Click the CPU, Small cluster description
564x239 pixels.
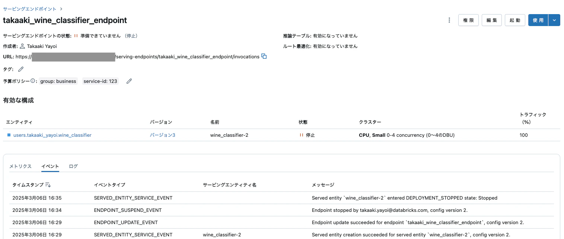click(x=407, y=135)
